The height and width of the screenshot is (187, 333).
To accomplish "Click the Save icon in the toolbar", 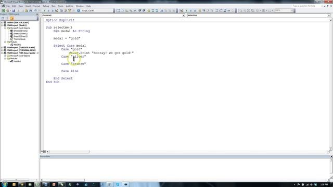I will coord(14,10).
